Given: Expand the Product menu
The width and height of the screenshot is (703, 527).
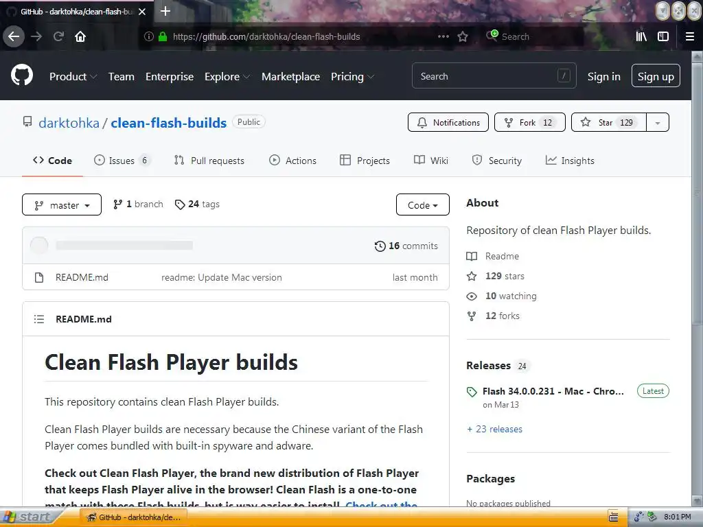Looking at the screenshot, I should tap(73, 77).
